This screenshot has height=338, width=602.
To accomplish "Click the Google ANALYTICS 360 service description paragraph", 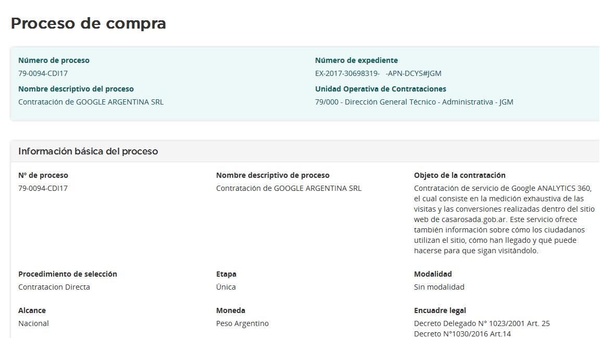I will click(x=504, y=219).
